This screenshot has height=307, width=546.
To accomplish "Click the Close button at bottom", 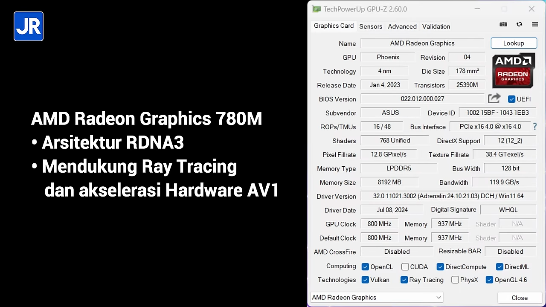I will tap(519, 298).
